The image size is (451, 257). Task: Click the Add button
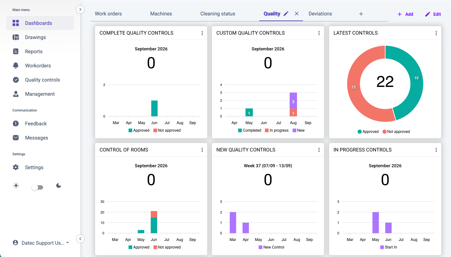click(x=405, y=14)
